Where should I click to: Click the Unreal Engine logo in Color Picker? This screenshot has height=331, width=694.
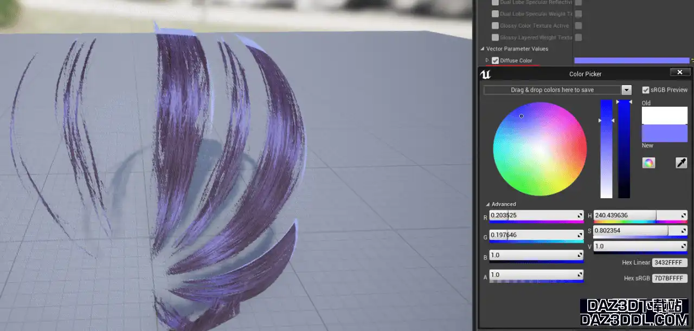tap(486, 74)
